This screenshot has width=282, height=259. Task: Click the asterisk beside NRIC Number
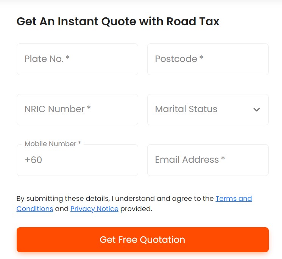click(x=89, y=109)
